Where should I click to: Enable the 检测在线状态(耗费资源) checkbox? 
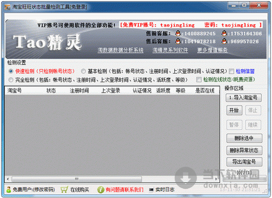pos(199,80)
